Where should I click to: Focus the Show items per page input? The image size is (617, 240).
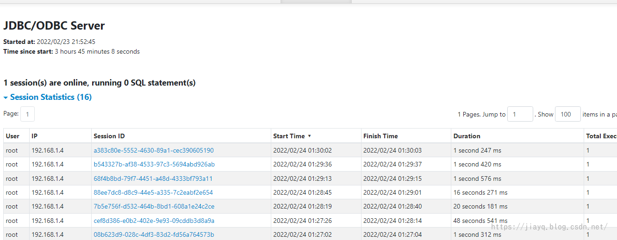[x=568, y=114]
